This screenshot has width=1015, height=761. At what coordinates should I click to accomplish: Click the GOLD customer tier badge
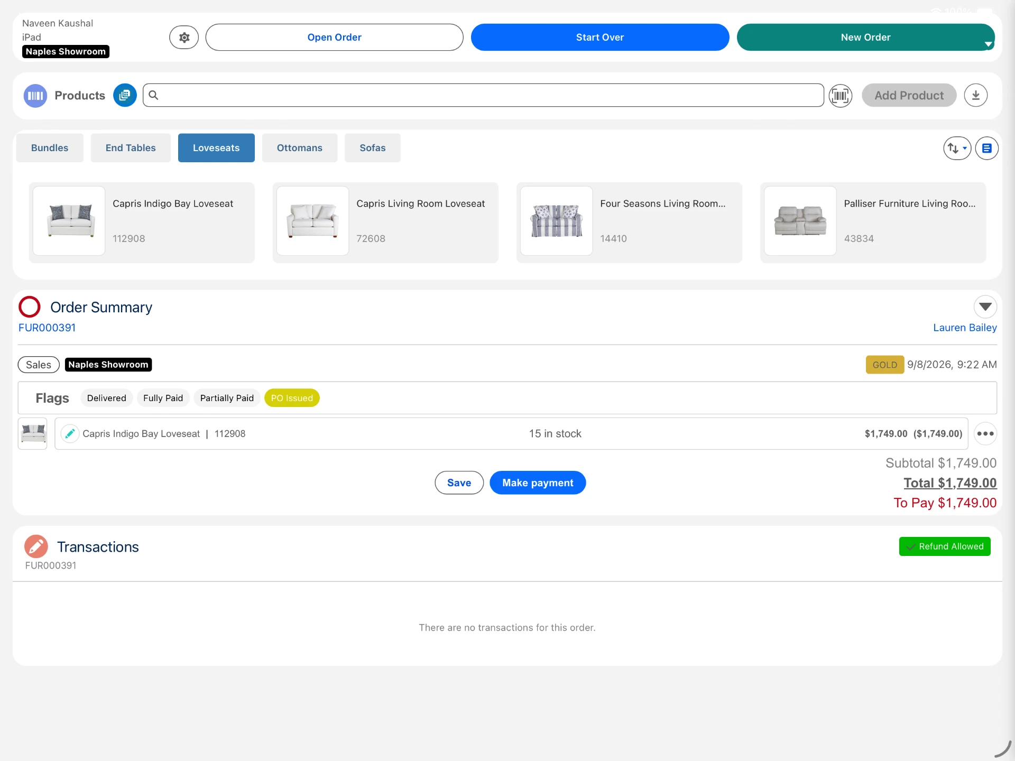pyautogui.click(x=884, y=365)
